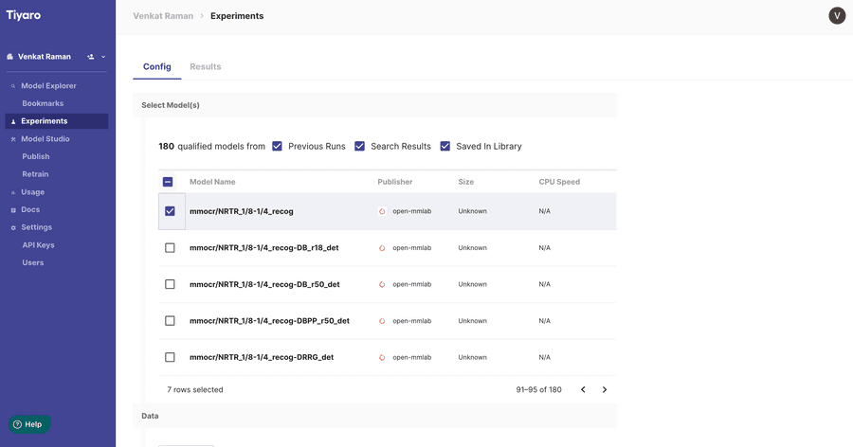This screenshot has height=447, width=853.
Task: Click Venkat Raman breadcrumb link
Action: 163,16
